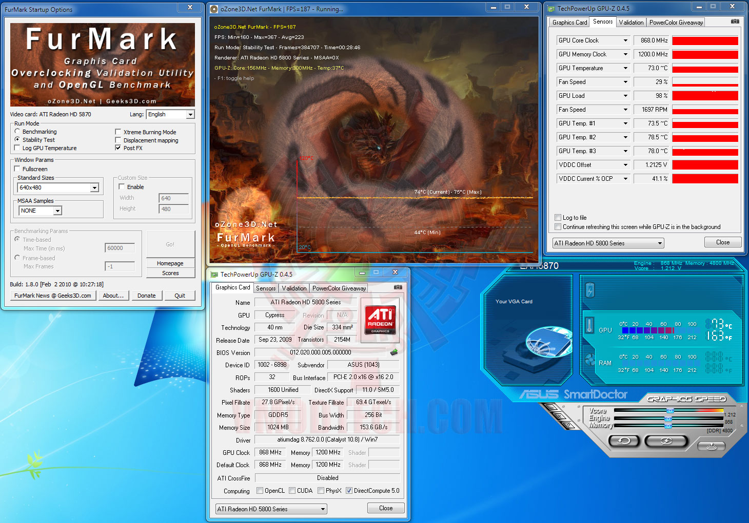The image size is (749, 523).
Task: Open the FurMark Homepage button
Action: tap(170, 263)
